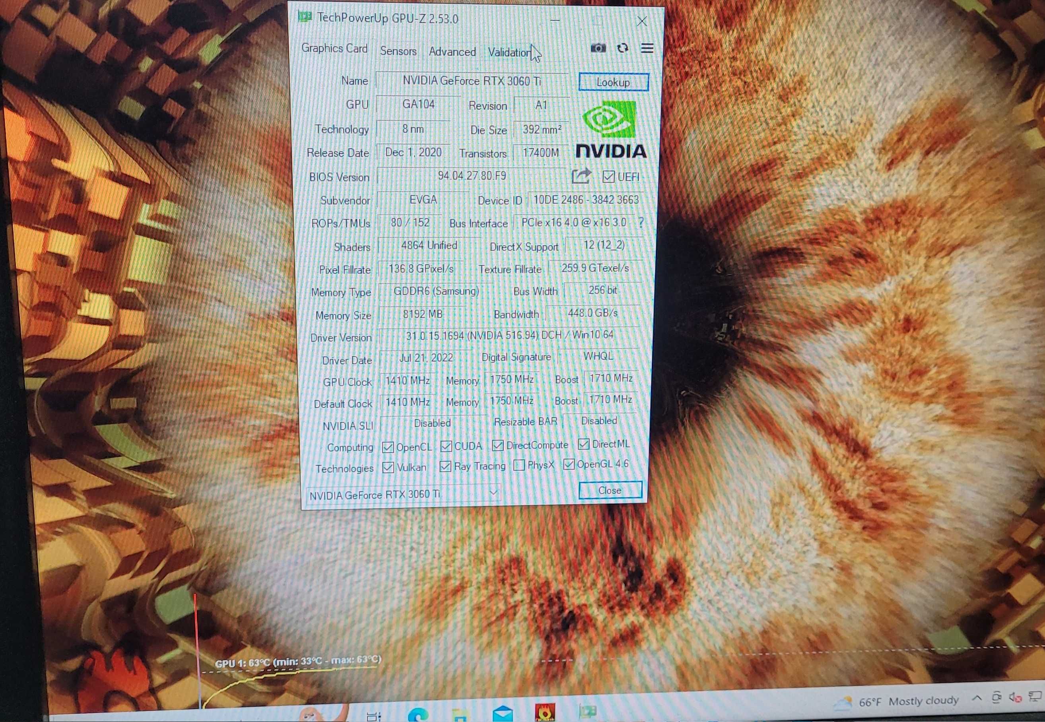Switch to the Graphics Card tab
This screenshot has height=722, width=1045.
(334, 48)
